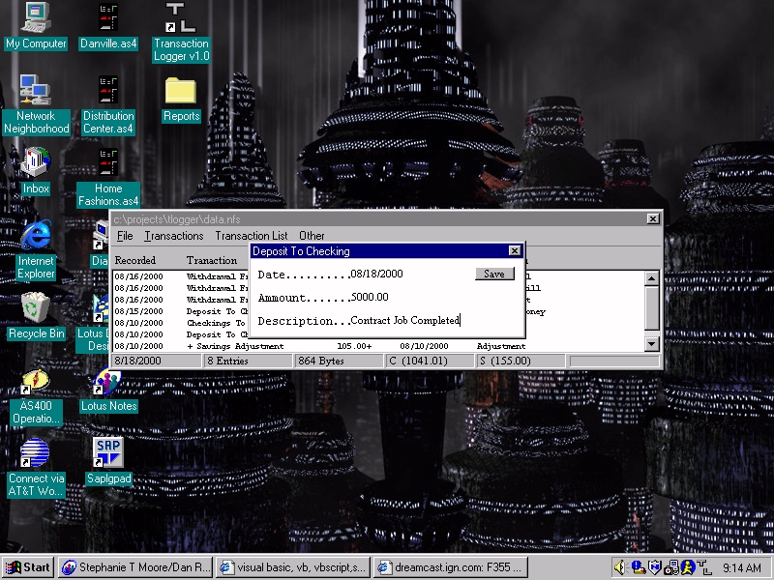Open Connect via AT&T desktop icon
This screenshot has height=580, width=774.
36,452
